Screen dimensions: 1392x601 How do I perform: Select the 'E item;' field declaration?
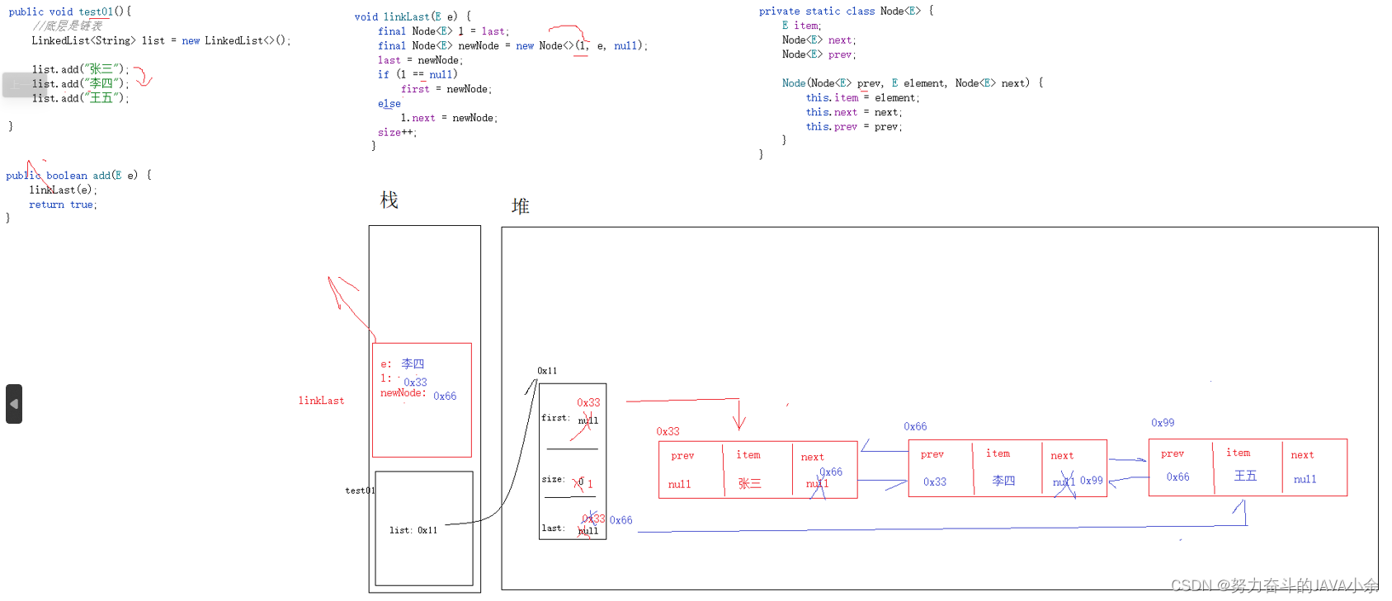coord(801,26)
